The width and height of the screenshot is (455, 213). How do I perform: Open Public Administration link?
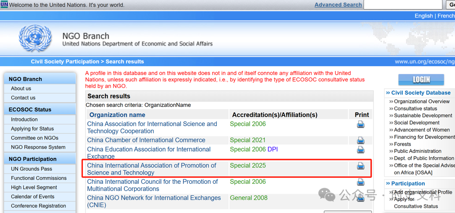click(418, 151)
